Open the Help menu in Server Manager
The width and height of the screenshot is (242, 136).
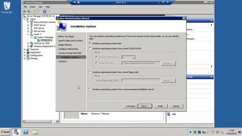point(48,7)
